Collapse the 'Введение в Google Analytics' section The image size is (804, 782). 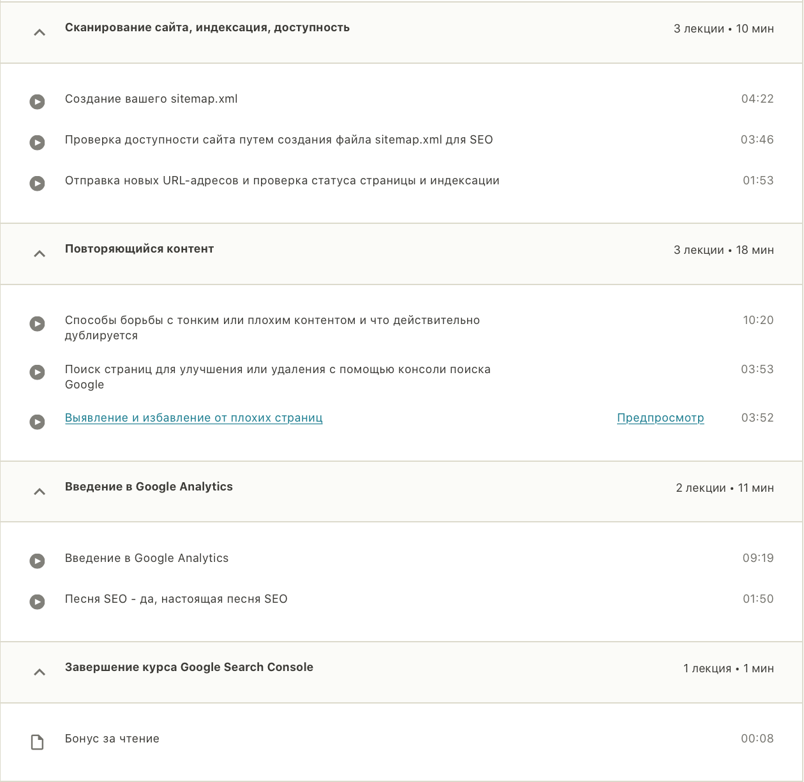click(x=39, y=491)
